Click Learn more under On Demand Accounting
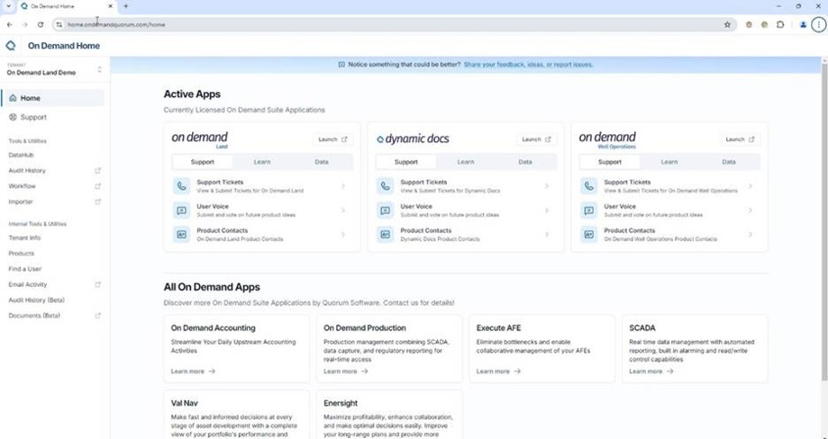 193,371
